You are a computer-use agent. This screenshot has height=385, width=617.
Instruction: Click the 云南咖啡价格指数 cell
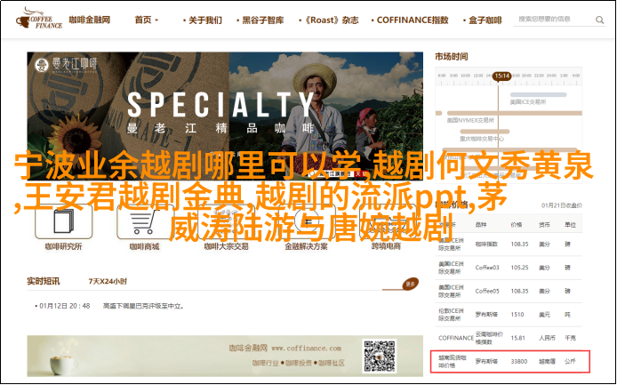(489, 338)
